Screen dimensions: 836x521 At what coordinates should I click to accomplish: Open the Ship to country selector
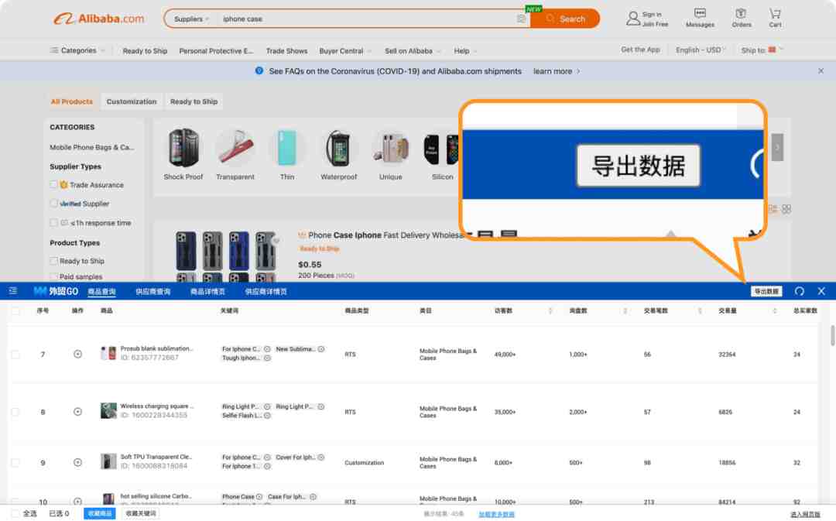[762, 50]
